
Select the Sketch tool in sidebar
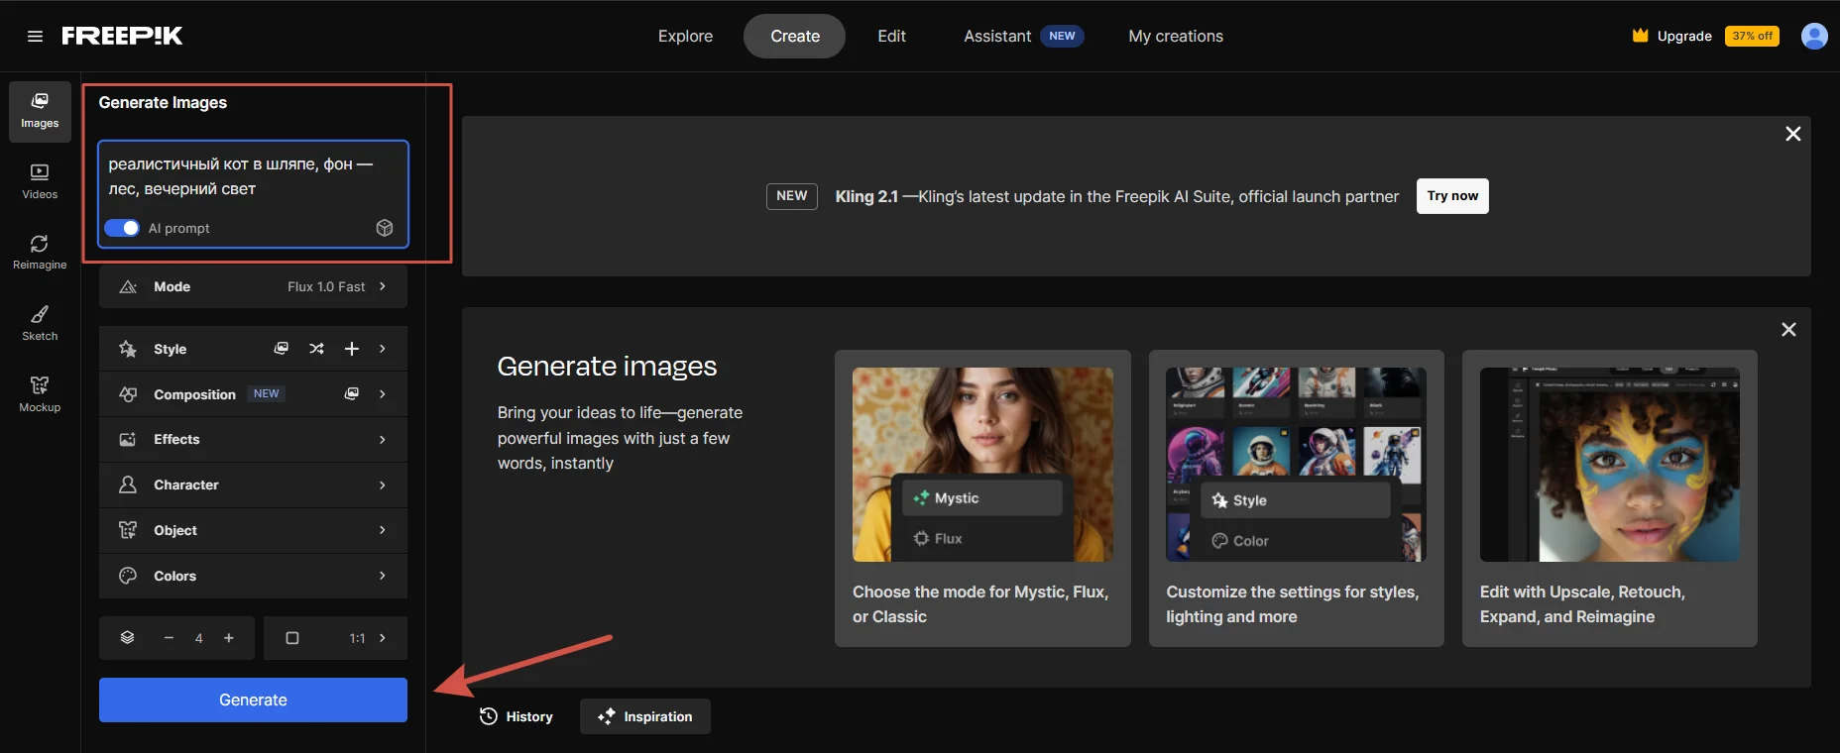point(40,323)
